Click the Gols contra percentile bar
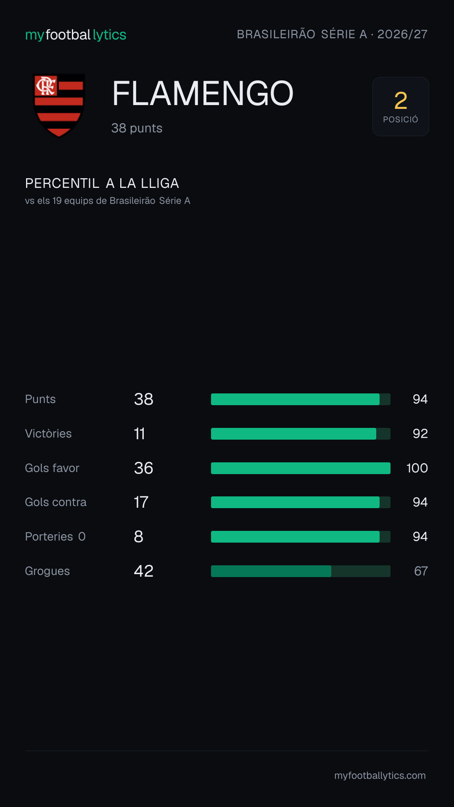Viewport: 454px width, 807px height. [x=301, y=502]
